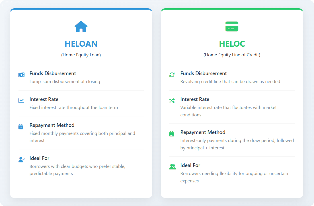Click the lump-sum disbursement at closing text
Image resolution: width=314 pixels, height=206 pixels.
pyautogui.click(x=65, y=82)
